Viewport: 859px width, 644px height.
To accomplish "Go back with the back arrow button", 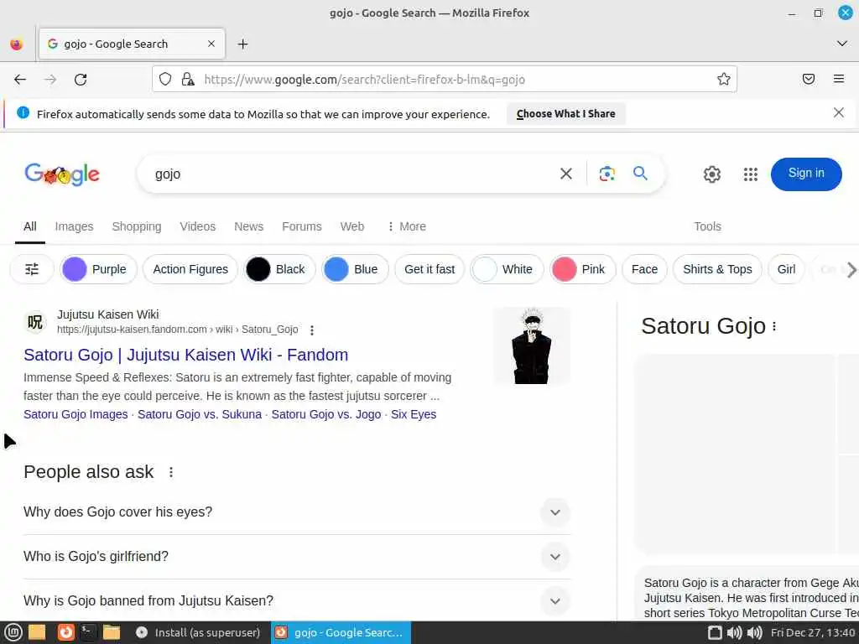I will [x=20, y=80].
